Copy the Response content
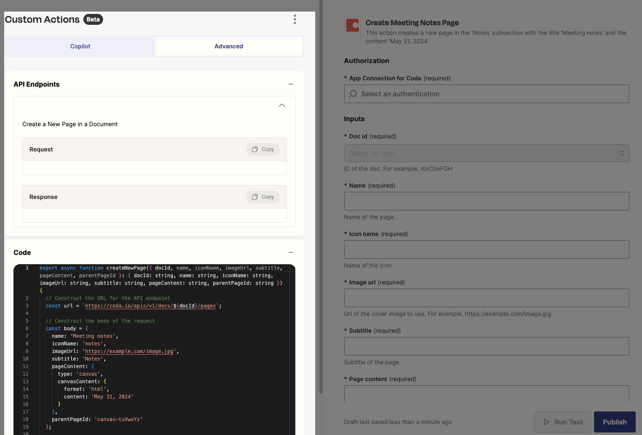Image resolution: width=642 pixels, height=435 pixels. [263, 197]
